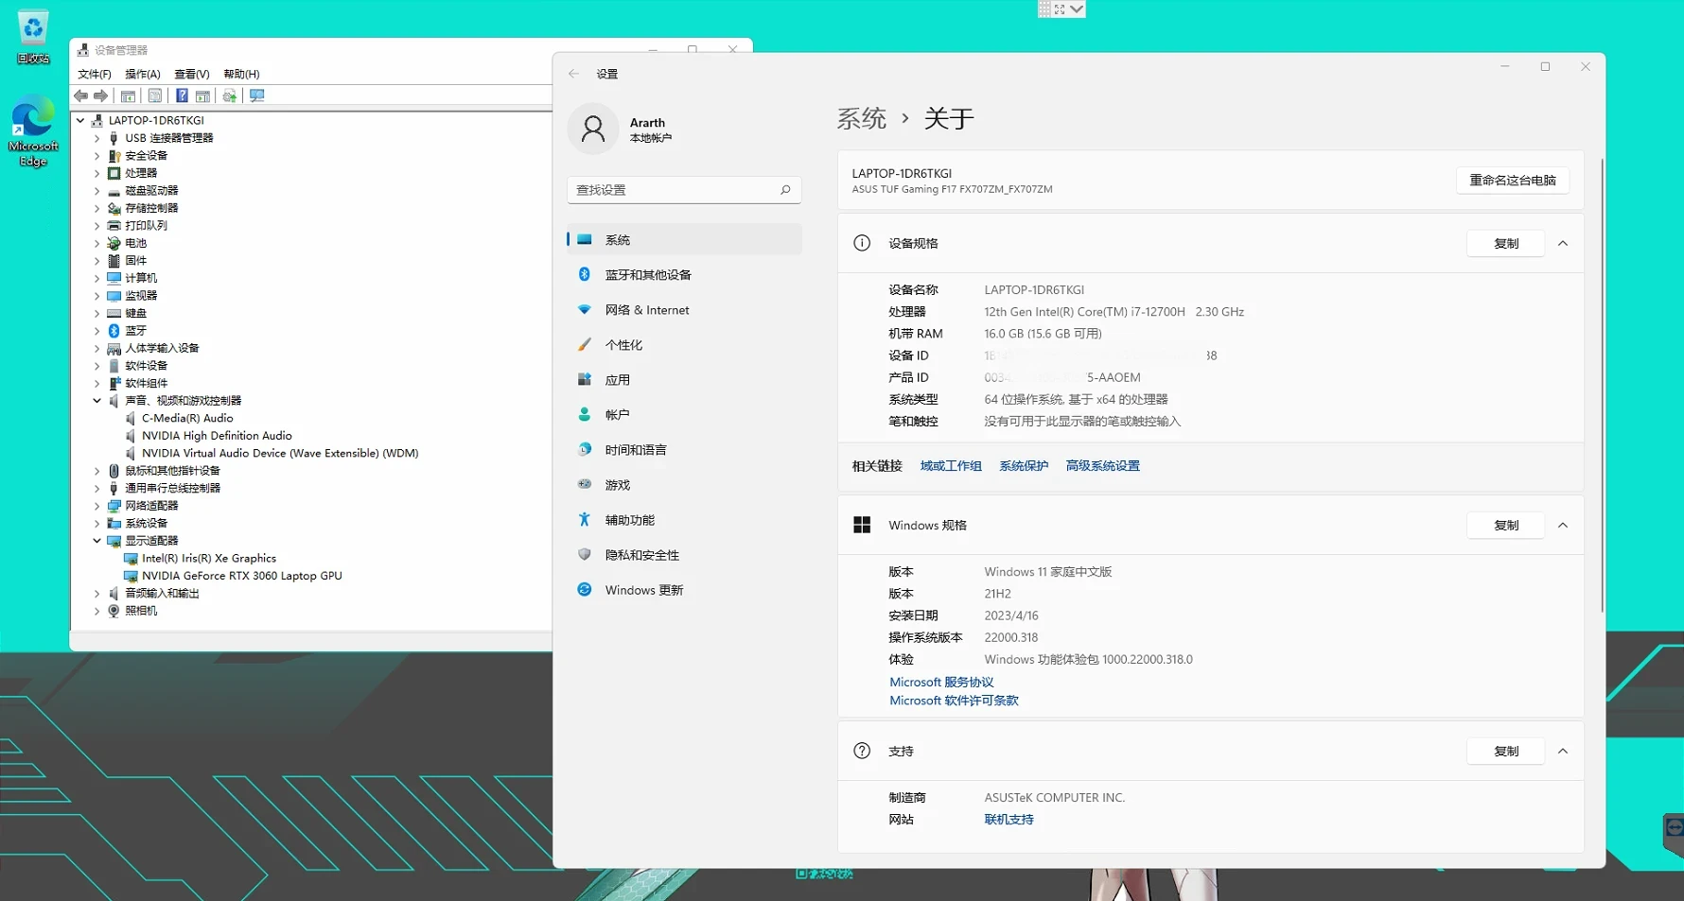This screenshot has width=1684, height=901.
Task: Copy Windows specs with Windows 规格 复制 button
Action: point(1506,525)
